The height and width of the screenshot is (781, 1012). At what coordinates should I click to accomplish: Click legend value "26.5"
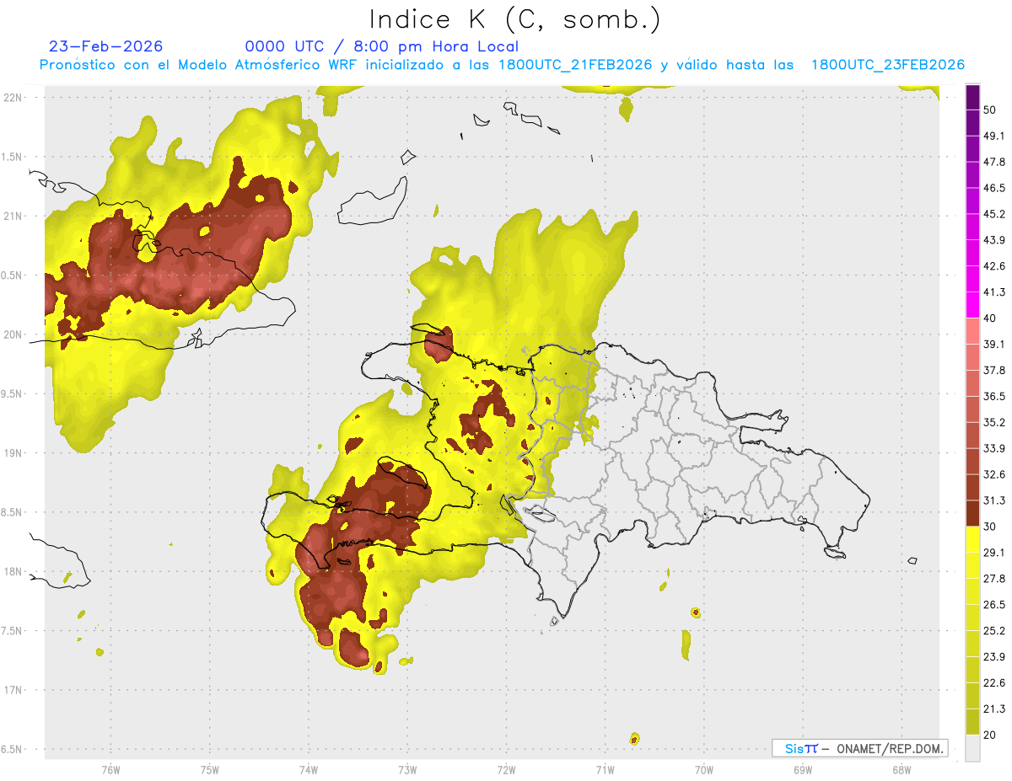pyautogui.click(x=994, y=605)
